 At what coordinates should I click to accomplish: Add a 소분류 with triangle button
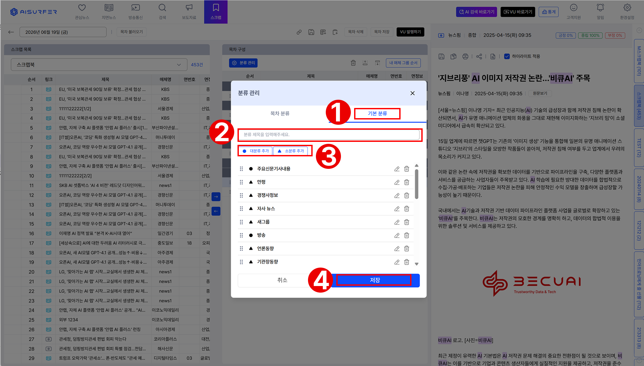291,151
